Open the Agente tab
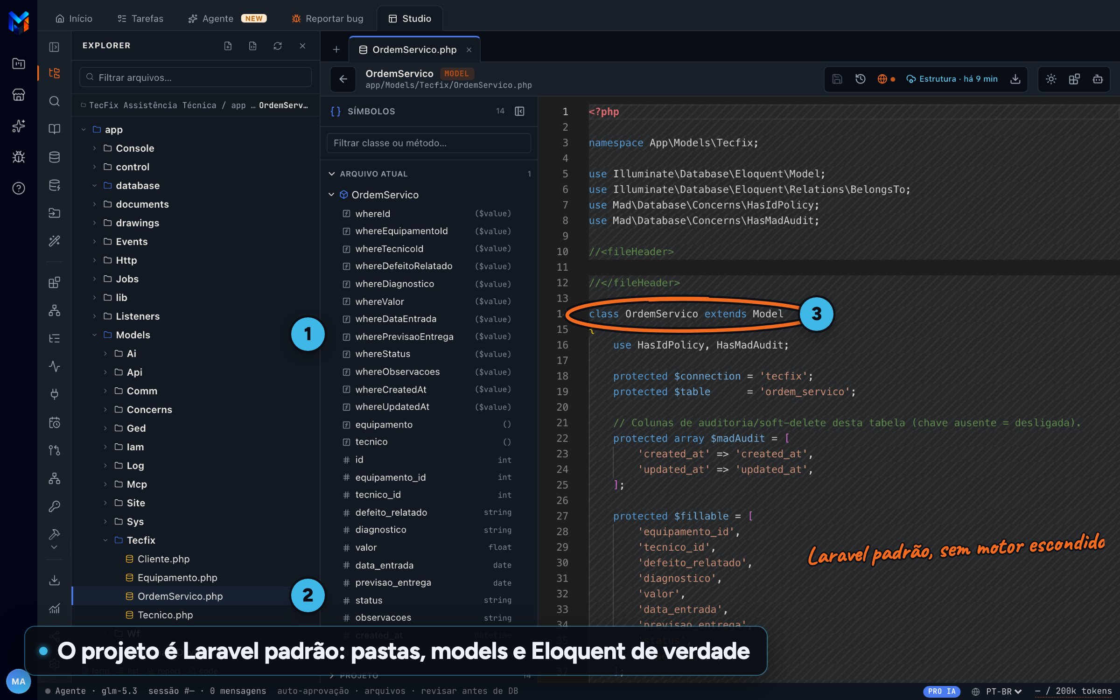The width and height of the screenshot is (1120, 700). (227, 19)
